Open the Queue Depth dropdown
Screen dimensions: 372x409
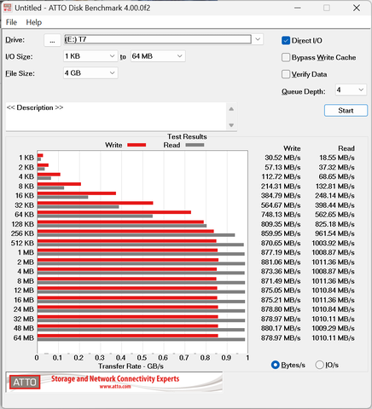351,90
